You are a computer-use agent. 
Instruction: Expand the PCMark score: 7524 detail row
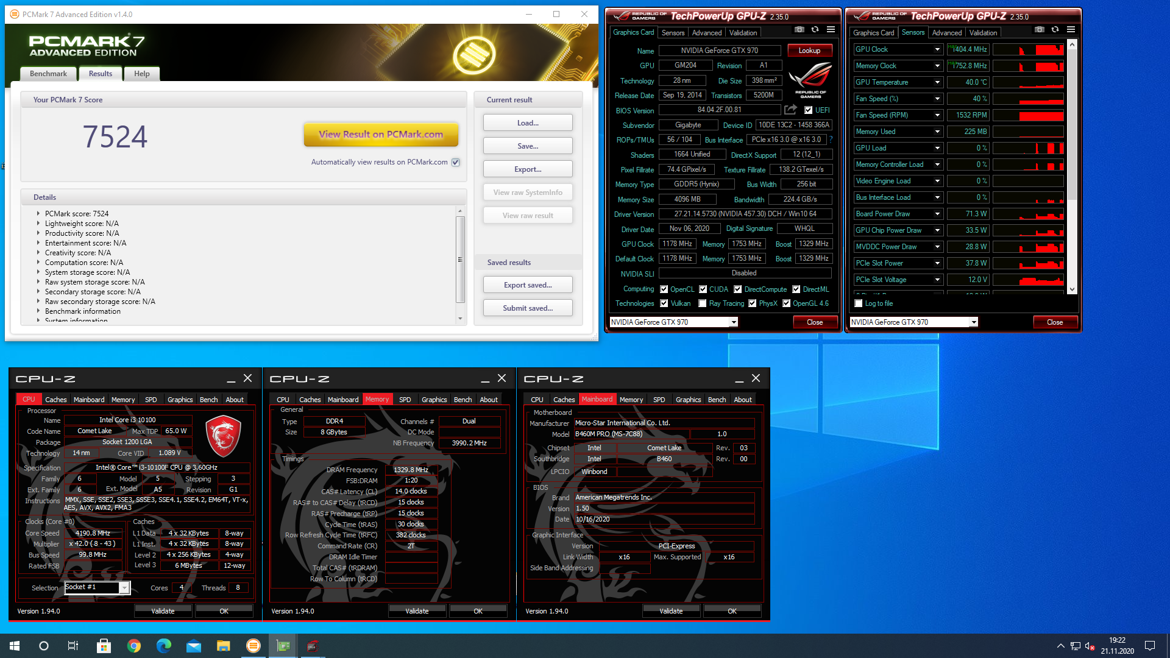[x=38, y=214]
